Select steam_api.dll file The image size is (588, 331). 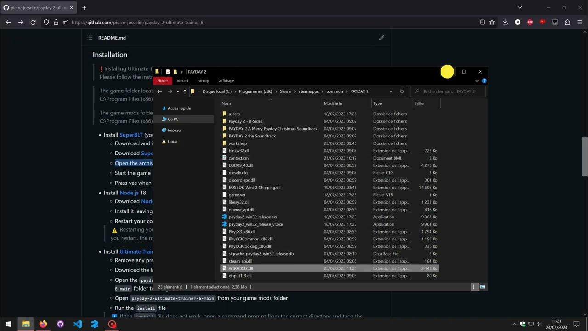click(240, 261)
